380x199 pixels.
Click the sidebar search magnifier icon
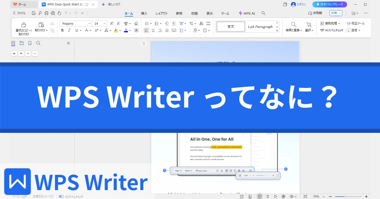coord(38,43)
